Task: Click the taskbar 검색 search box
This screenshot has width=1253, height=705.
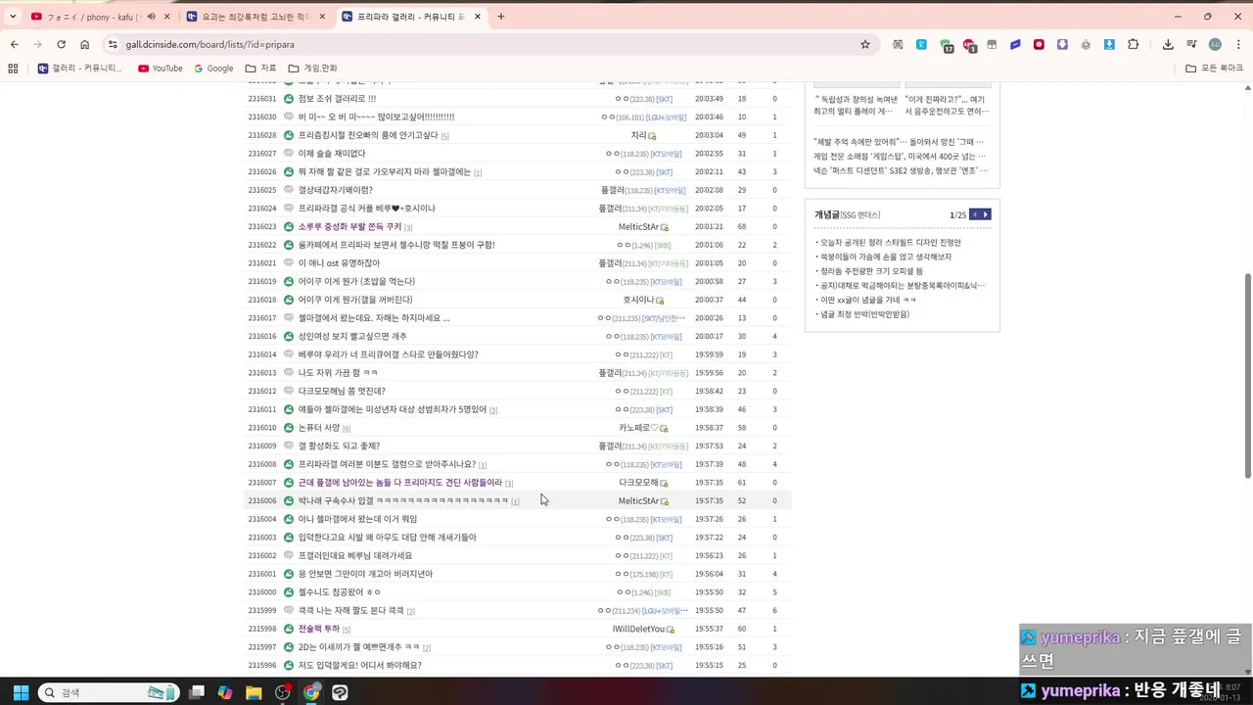Action: tap(108, 692)
